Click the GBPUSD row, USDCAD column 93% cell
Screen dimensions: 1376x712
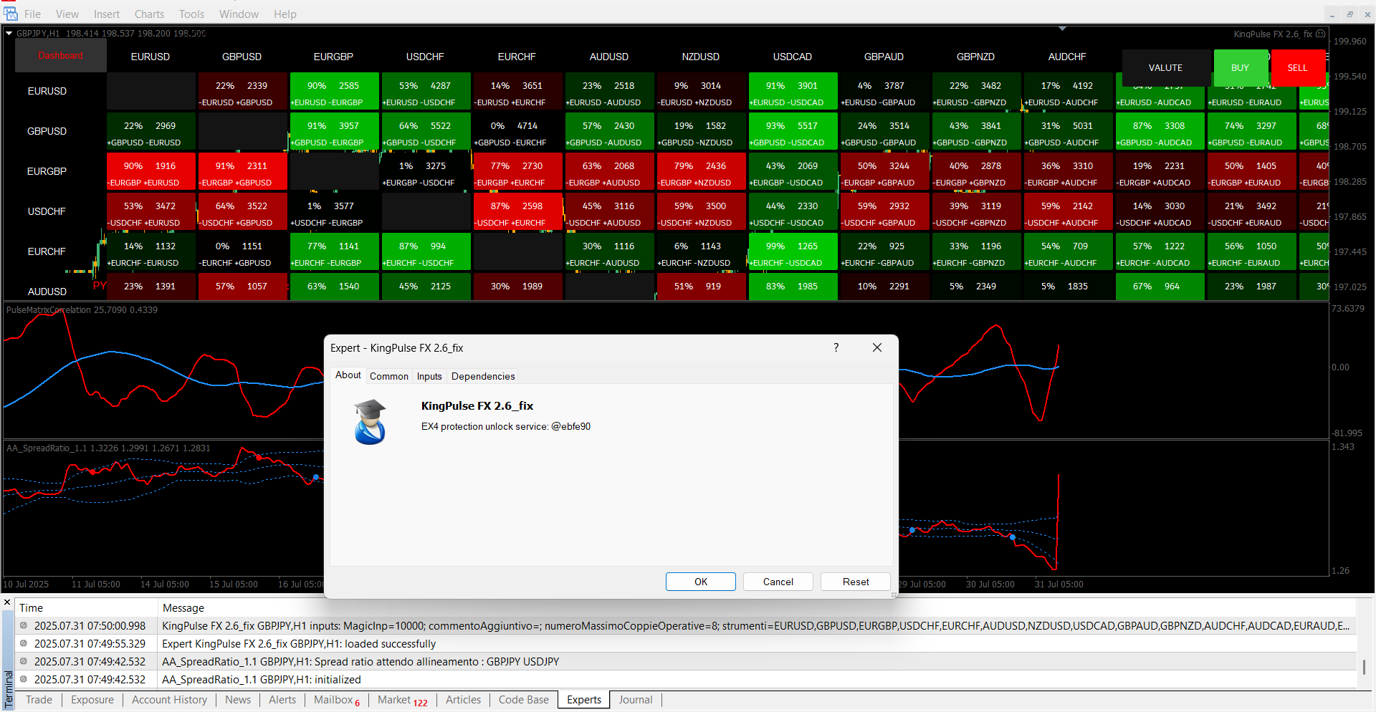click(793, 131)
